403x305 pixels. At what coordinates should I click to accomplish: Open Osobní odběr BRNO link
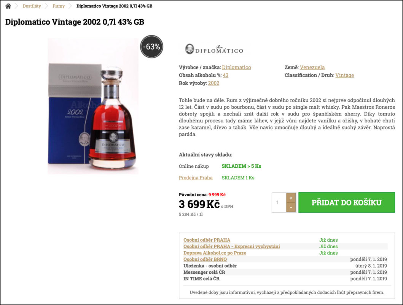pyautogui.click(x=205, y=259)
